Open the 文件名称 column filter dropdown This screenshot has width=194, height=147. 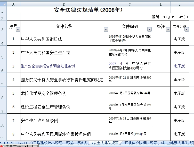click(x=106, y=30)
